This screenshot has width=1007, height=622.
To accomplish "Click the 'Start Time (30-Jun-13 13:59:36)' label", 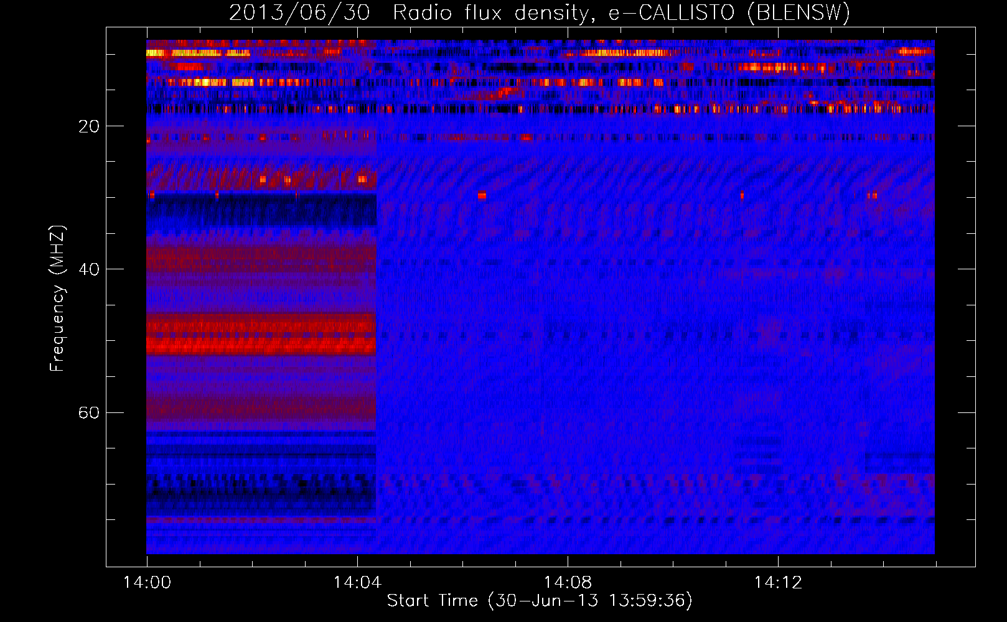I will [540, 600].
